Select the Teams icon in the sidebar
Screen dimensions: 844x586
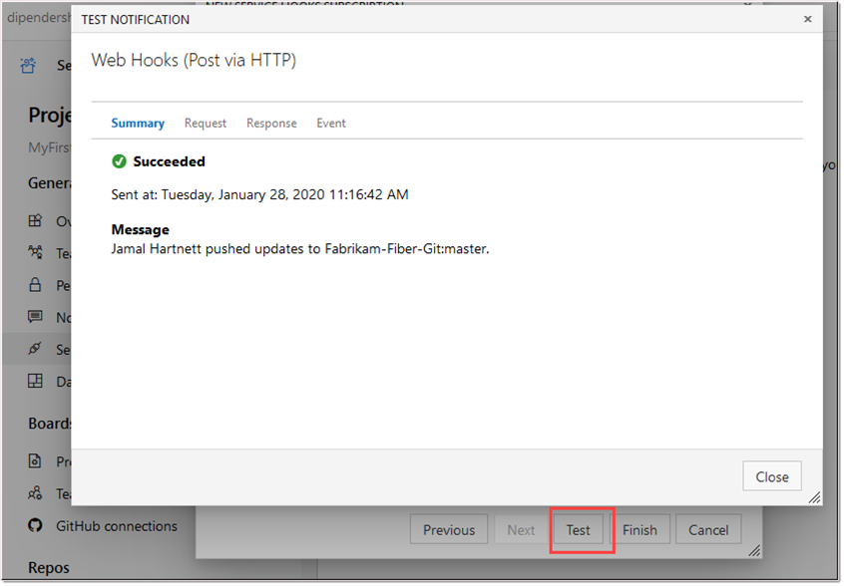click(x=32, y=252)
